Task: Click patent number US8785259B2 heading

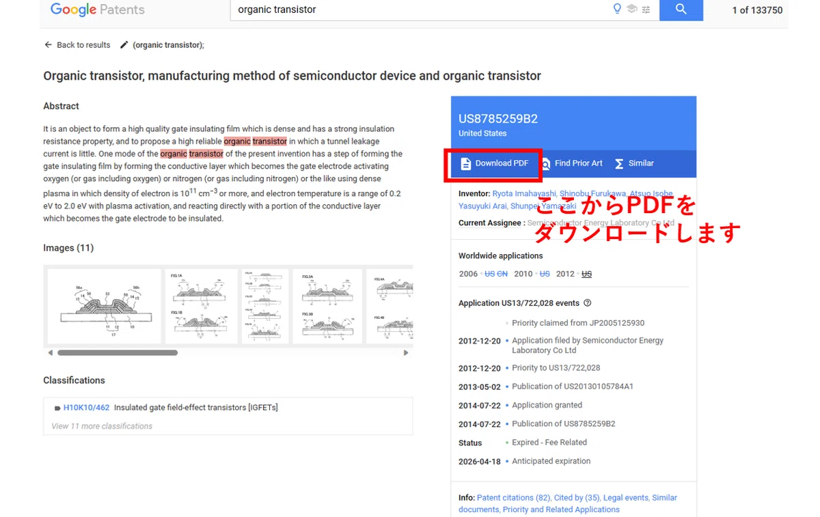Action: pyautogui.click(x=498, y=119)
